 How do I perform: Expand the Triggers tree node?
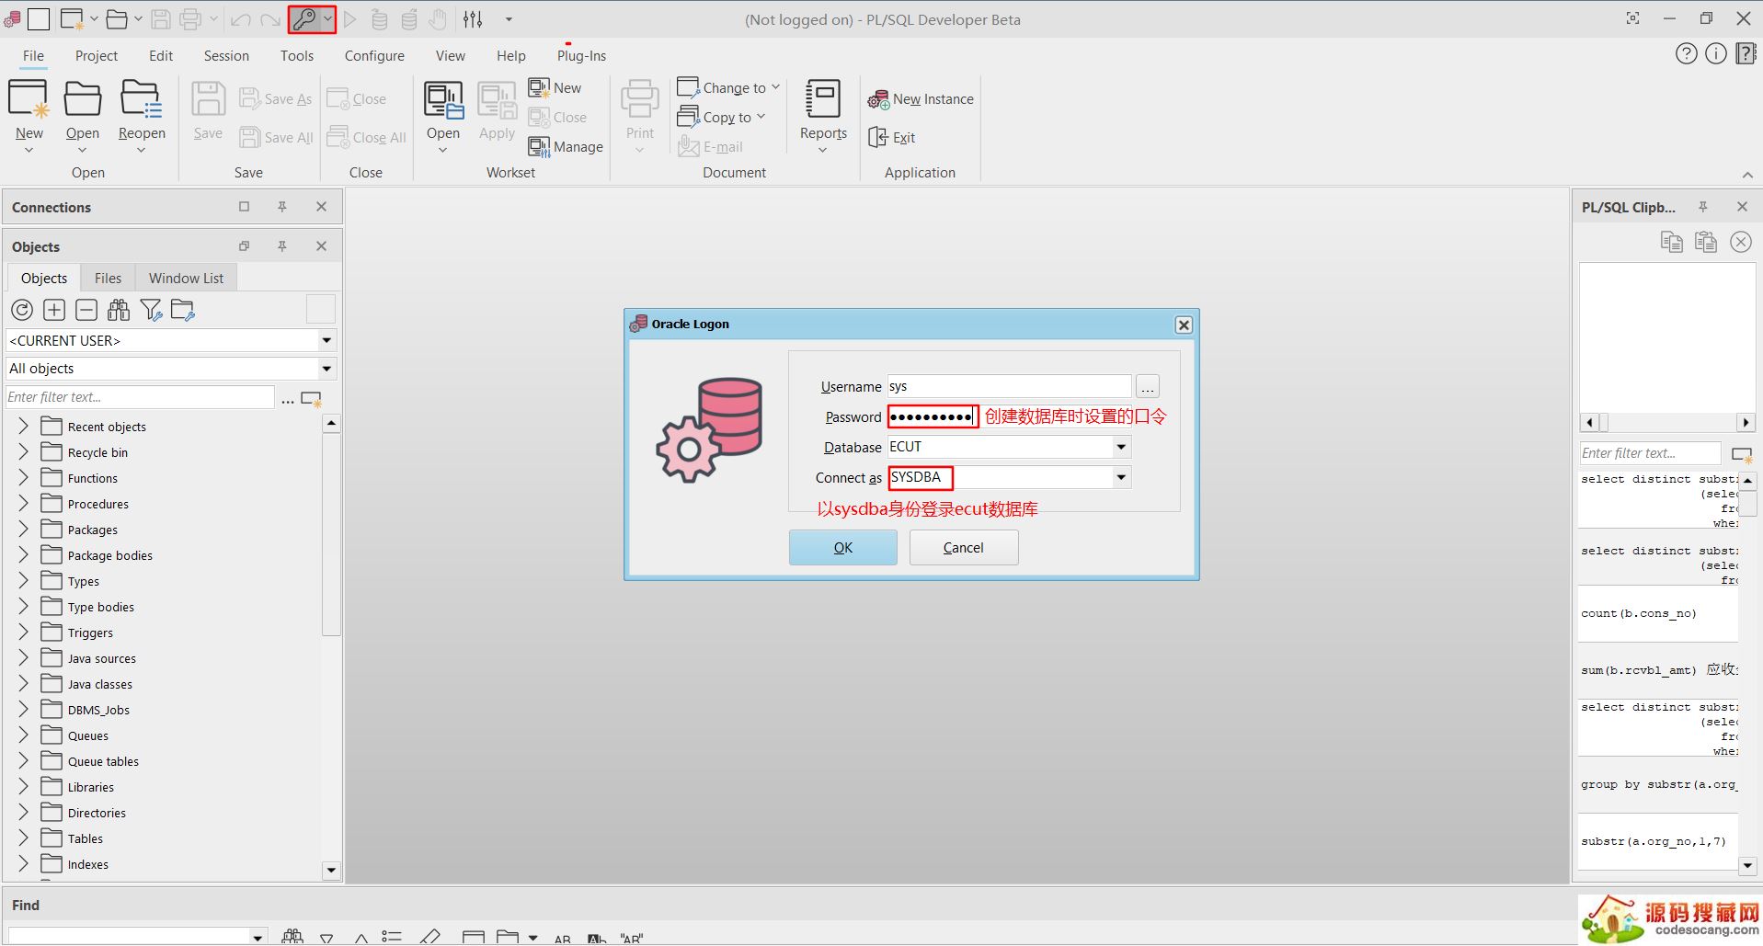point(24,632)
